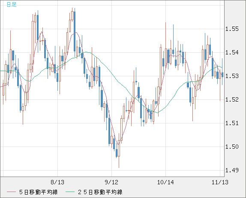Image resolution: width=246 pixels, height=198 pixels.
Task: Click the purple 5-day average legend line
Action: (12, 192)
